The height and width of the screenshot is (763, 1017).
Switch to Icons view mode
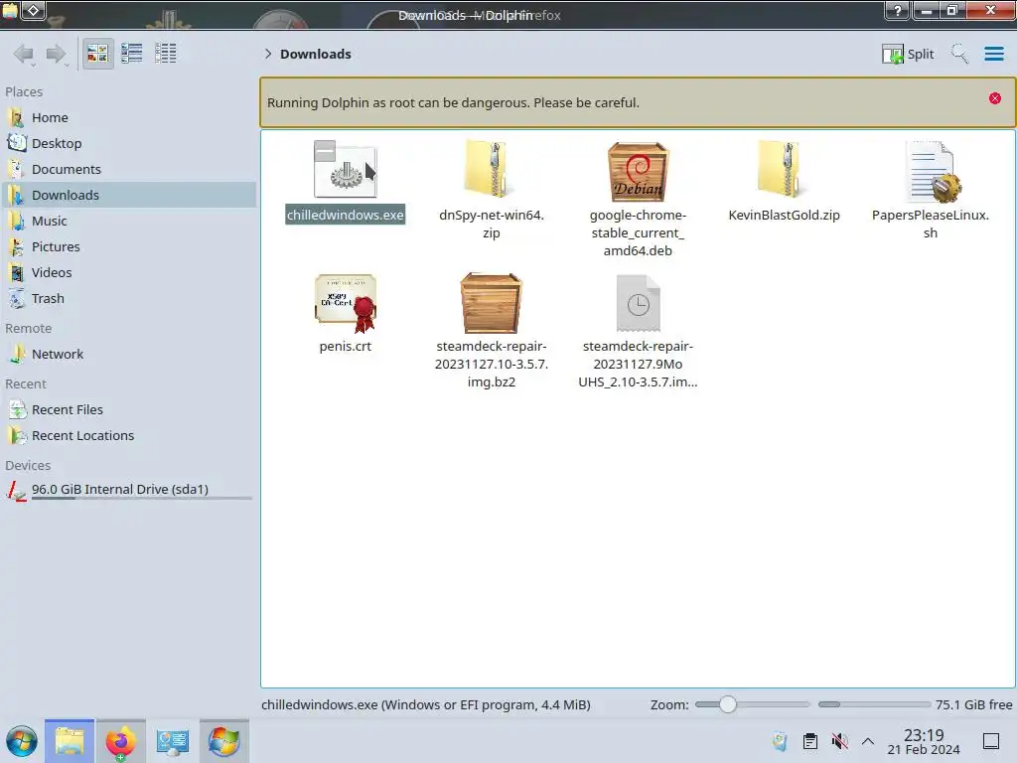coord(97,54)
